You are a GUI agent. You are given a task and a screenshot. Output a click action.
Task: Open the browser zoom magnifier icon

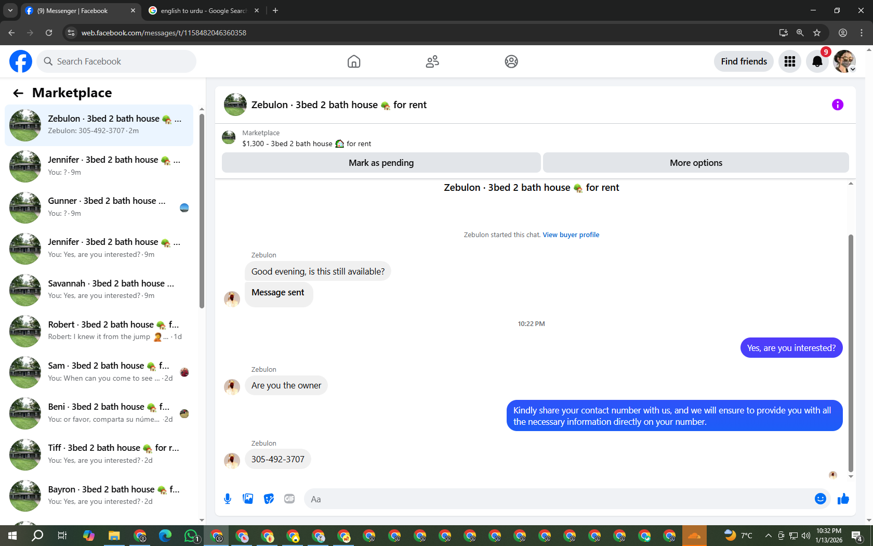click(800, 33)
